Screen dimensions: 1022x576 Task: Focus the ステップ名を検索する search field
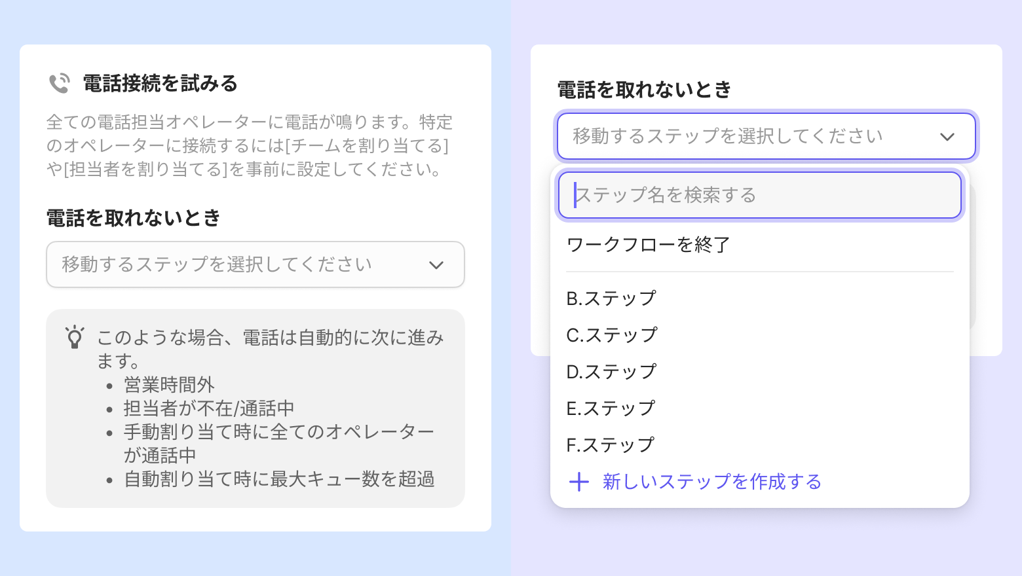click(x=760, y=195)
